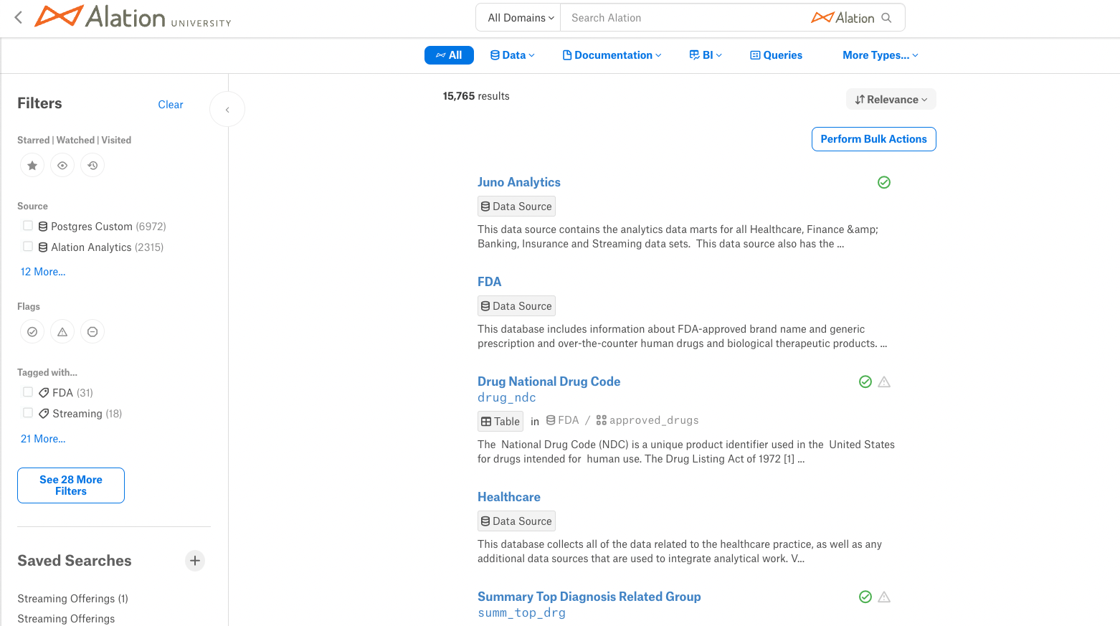1120x626 pixels.
Task: Click See 28 More Filters button
Action: (x=71, y=485)
